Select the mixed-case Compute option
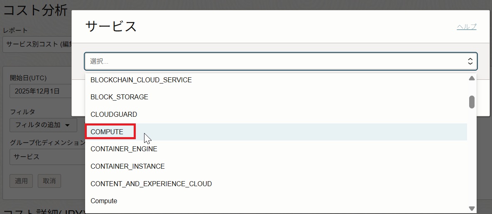 (104, 201)
